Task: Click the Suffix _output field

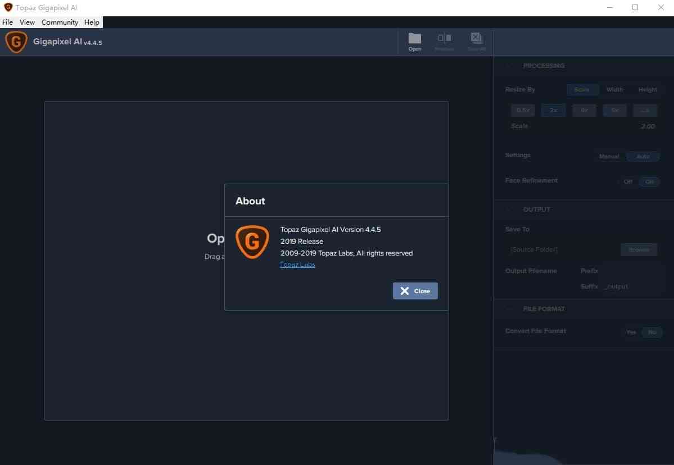Action: [x=631, y=286]
